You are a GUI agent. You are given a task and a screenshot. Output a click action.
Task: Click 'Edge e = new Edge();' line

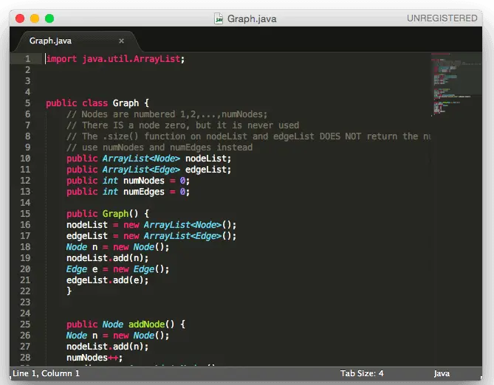coord(118,269)
